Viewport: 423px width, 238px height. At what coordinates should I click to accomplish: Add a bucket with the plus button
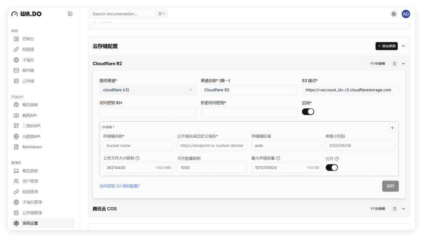coord(392,128)
